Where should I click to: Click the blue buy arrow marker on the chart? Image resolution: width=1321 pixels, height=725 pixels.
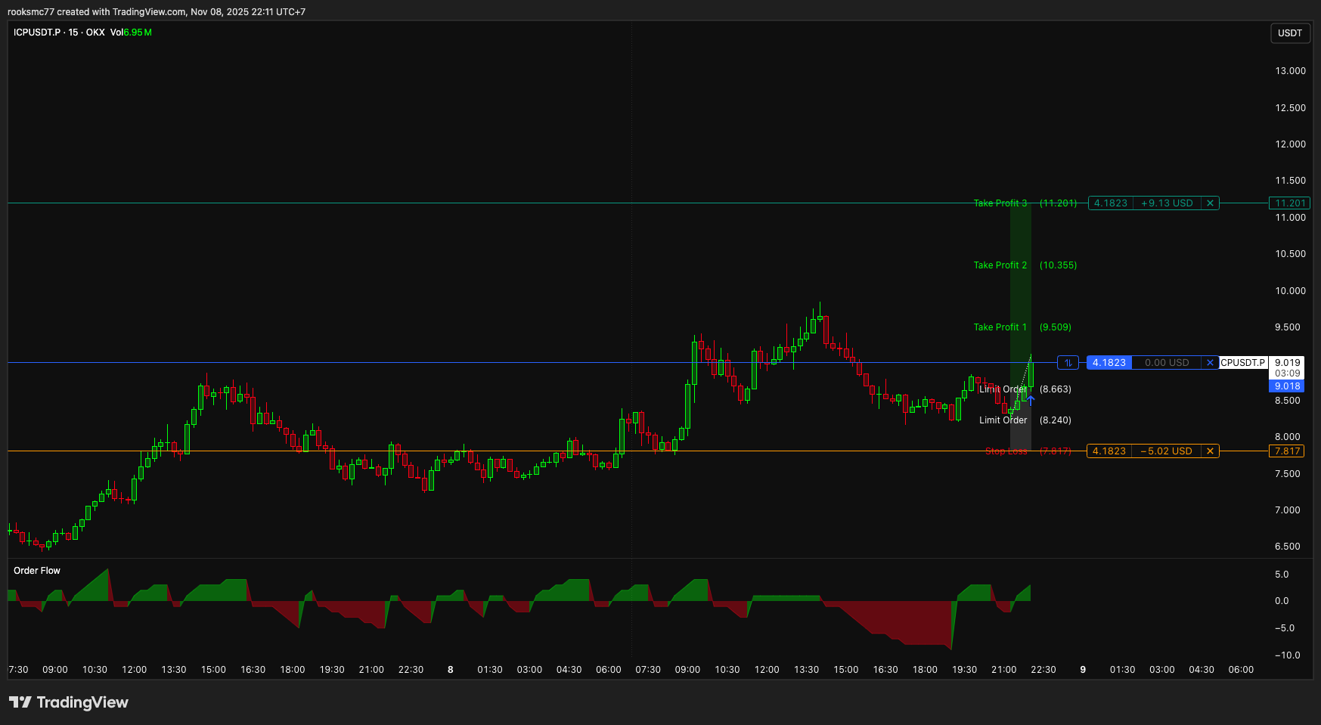coord(1031,401)
